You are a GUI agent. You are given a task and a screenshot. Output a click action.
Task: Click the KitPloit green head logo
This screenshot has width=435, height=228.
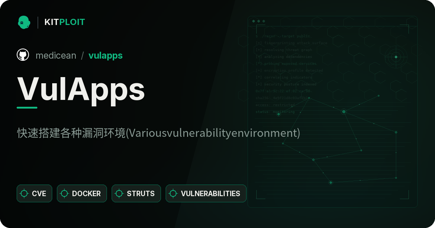[24, 22]
